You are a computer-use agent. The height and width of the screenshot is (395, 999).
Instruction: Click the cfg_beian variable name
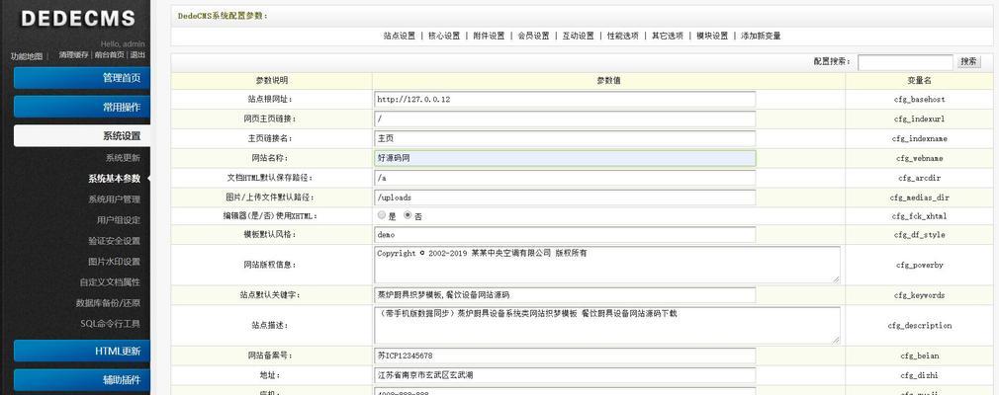(x=919, y=355)
